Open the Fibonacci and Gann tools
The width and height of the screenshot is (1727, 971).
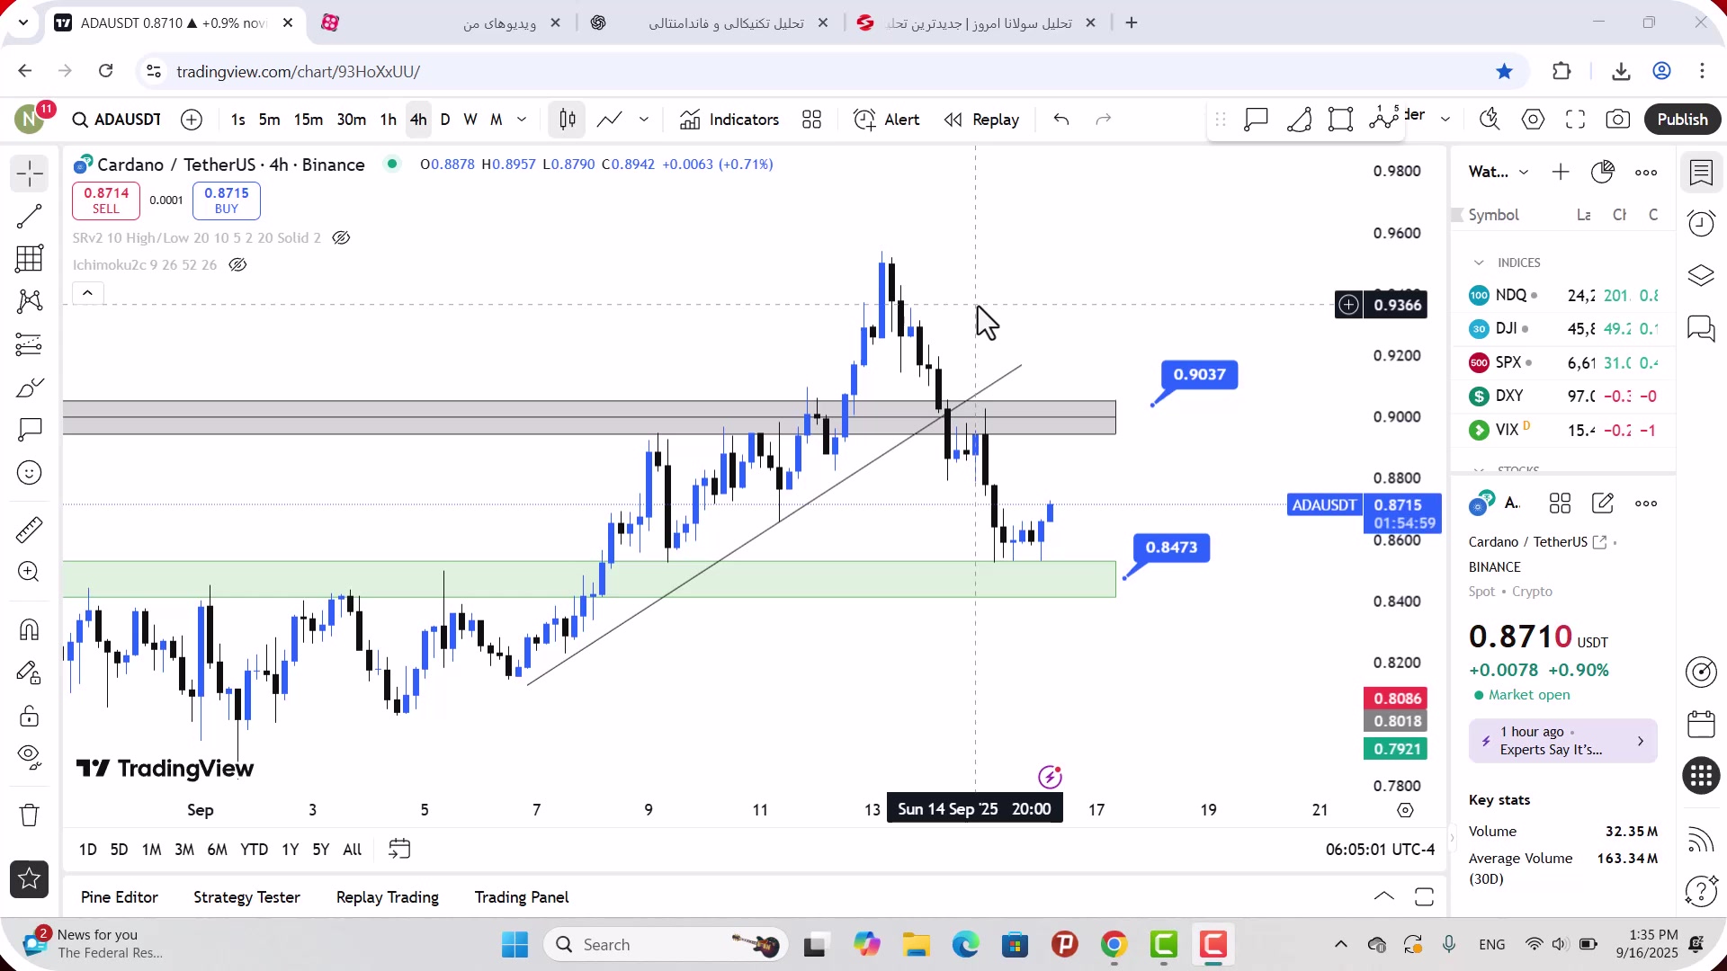tap(30, 259)
